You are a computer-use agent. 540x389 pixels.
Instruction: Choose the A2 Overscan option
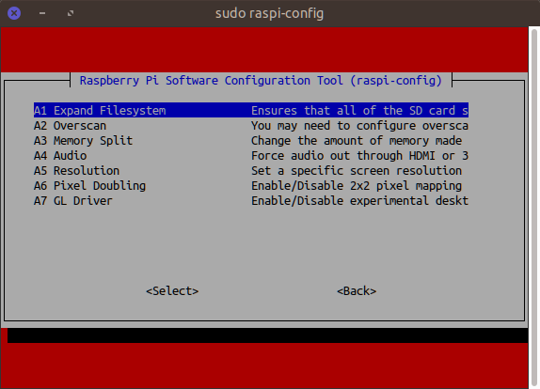(251, 126)
